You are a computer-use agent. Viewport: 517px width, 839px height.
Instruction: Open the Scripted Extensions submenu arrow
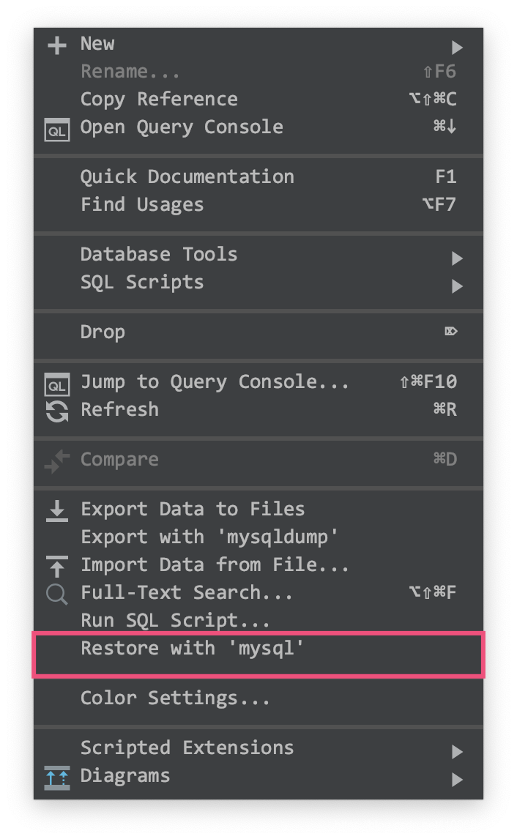click(457, 751)
